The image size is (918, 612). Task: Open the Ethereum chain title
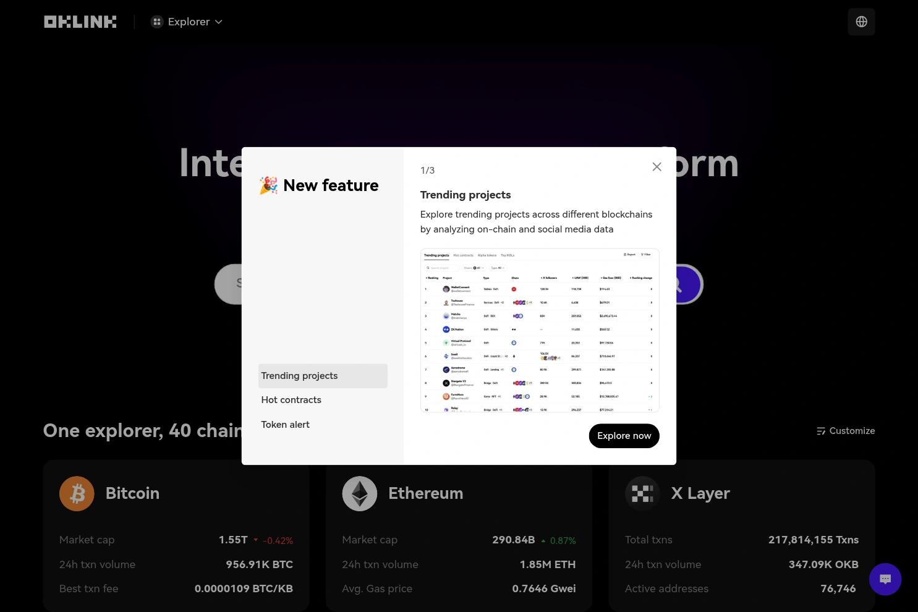425,493
